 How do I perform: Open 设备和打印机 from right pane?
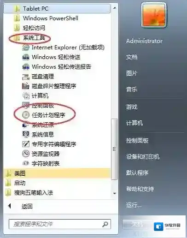[143, 157]
